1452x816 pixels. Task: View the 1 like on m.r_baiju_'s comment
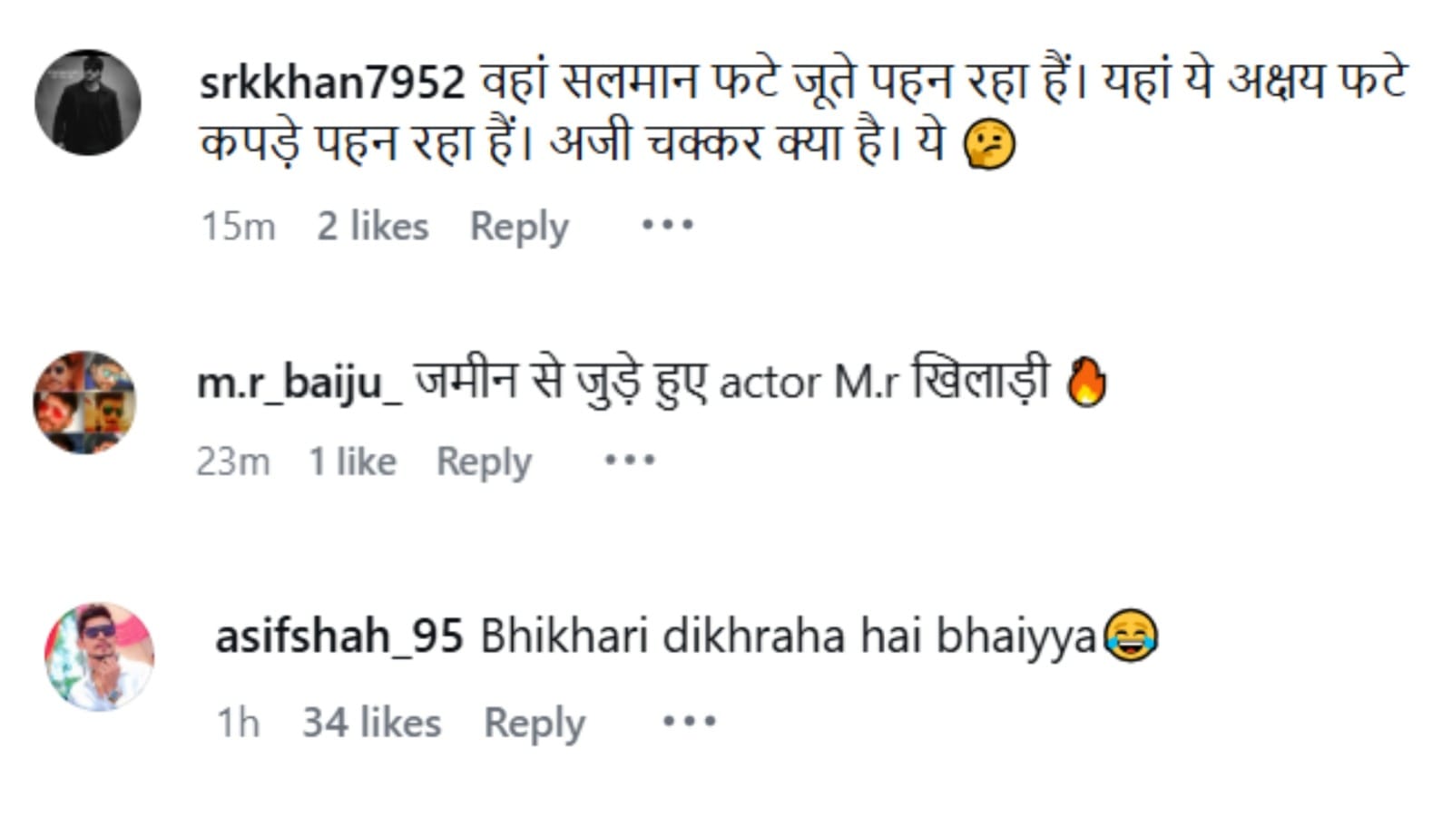pos(352,461)
